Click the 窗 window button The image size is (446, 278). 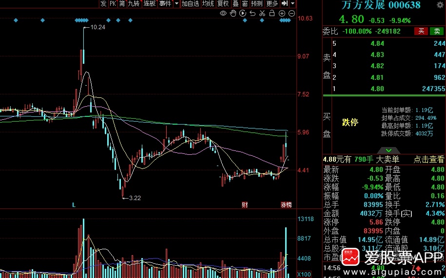pyautogui.click(x=245, y=3)
